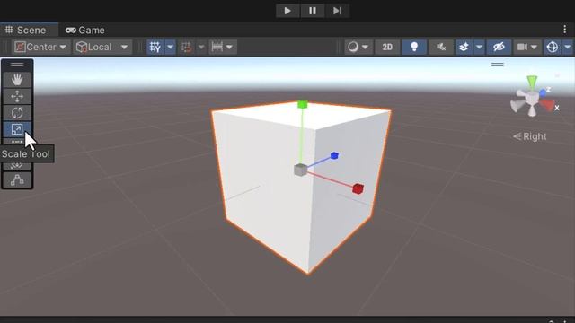Expand scene effects dropdown arrow

pyautogui.click(x=479, y=47)
